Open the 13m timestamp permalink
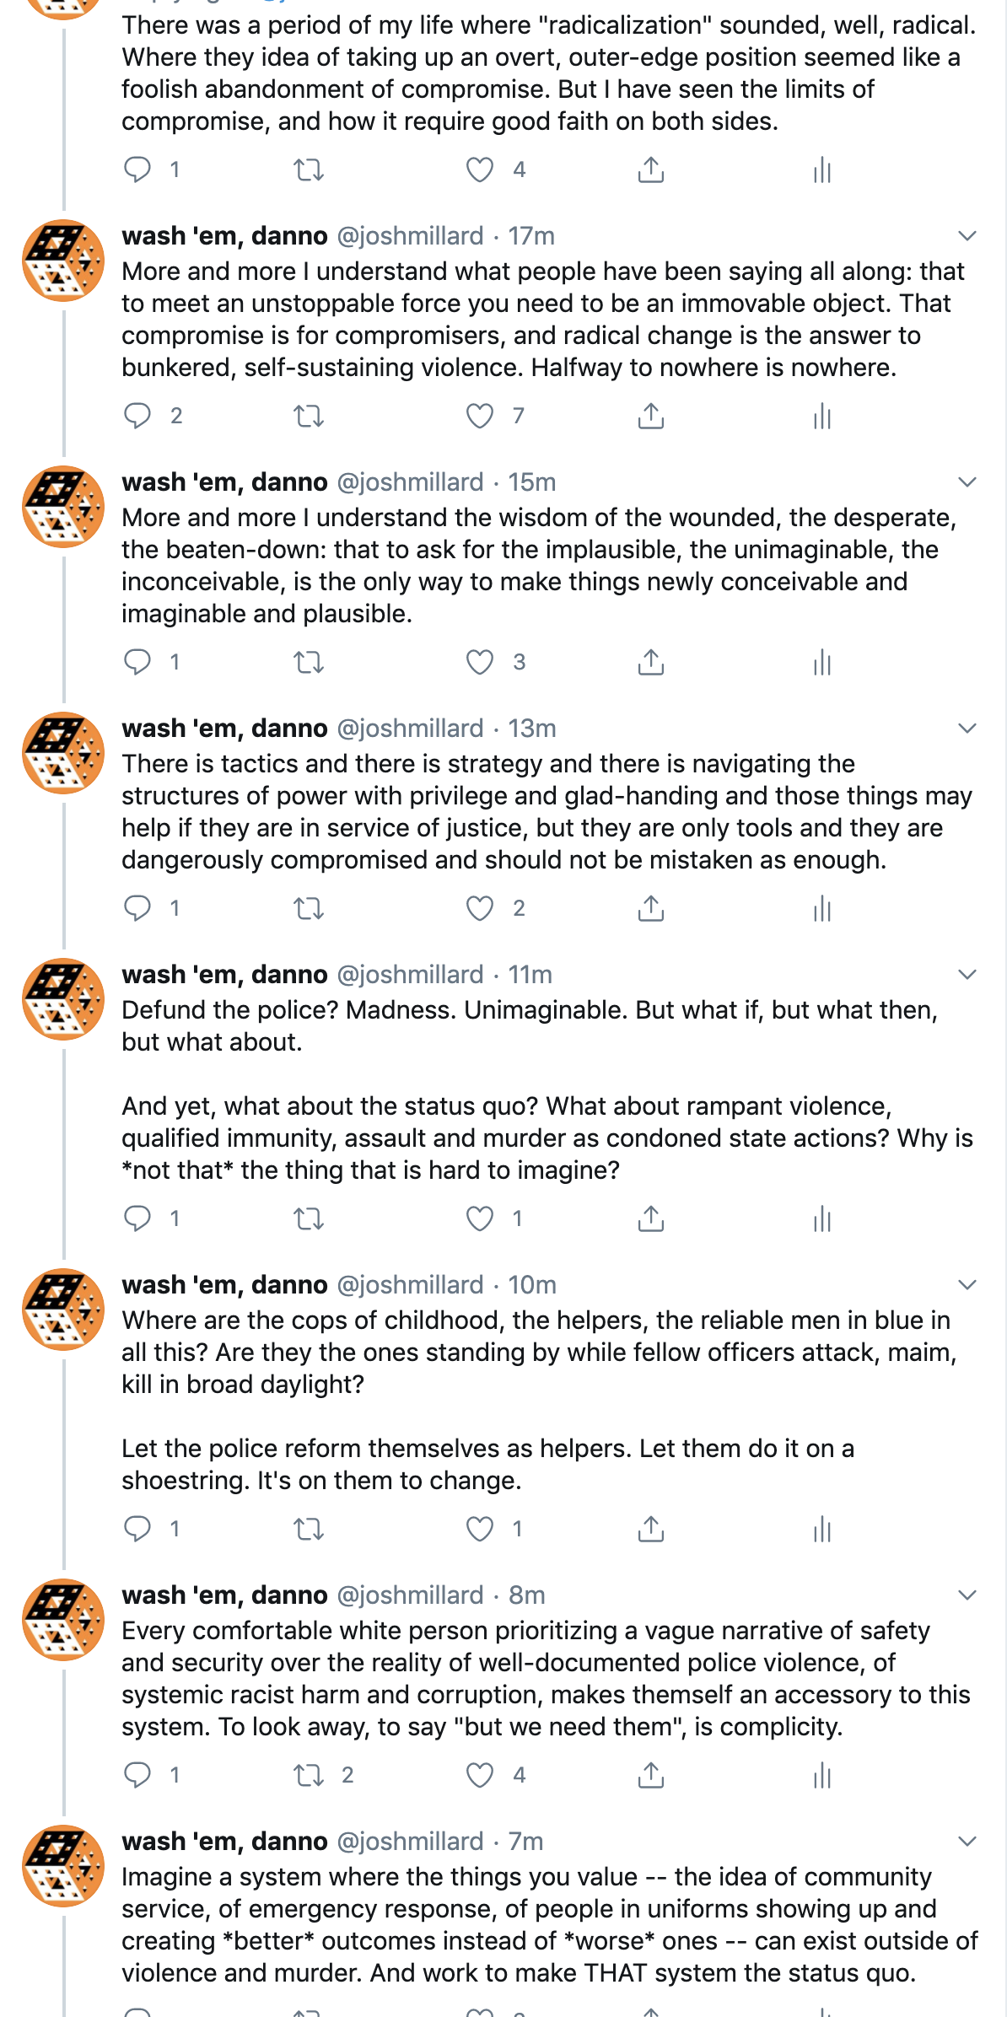 pos(531,729)
